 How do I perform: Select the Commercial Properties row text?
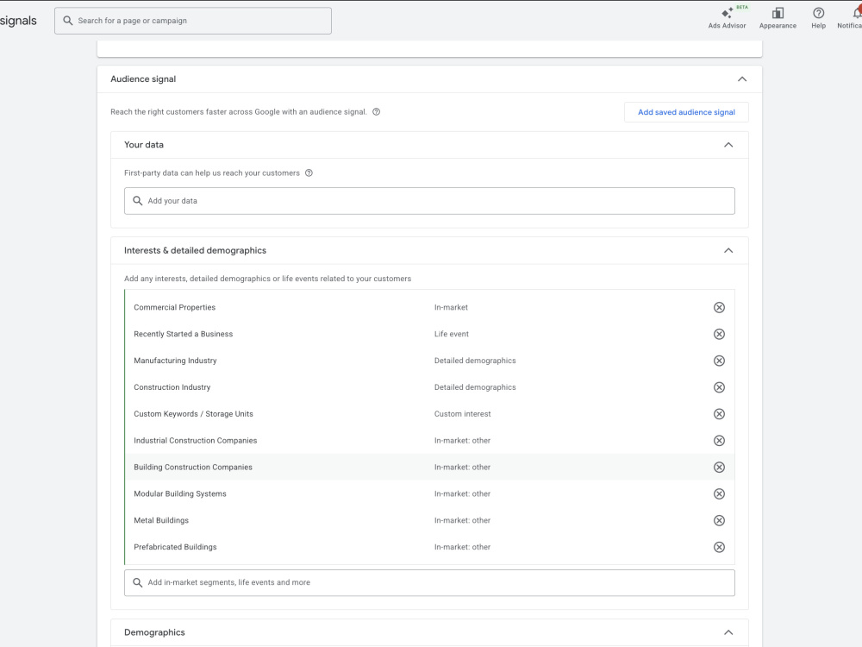174,308
